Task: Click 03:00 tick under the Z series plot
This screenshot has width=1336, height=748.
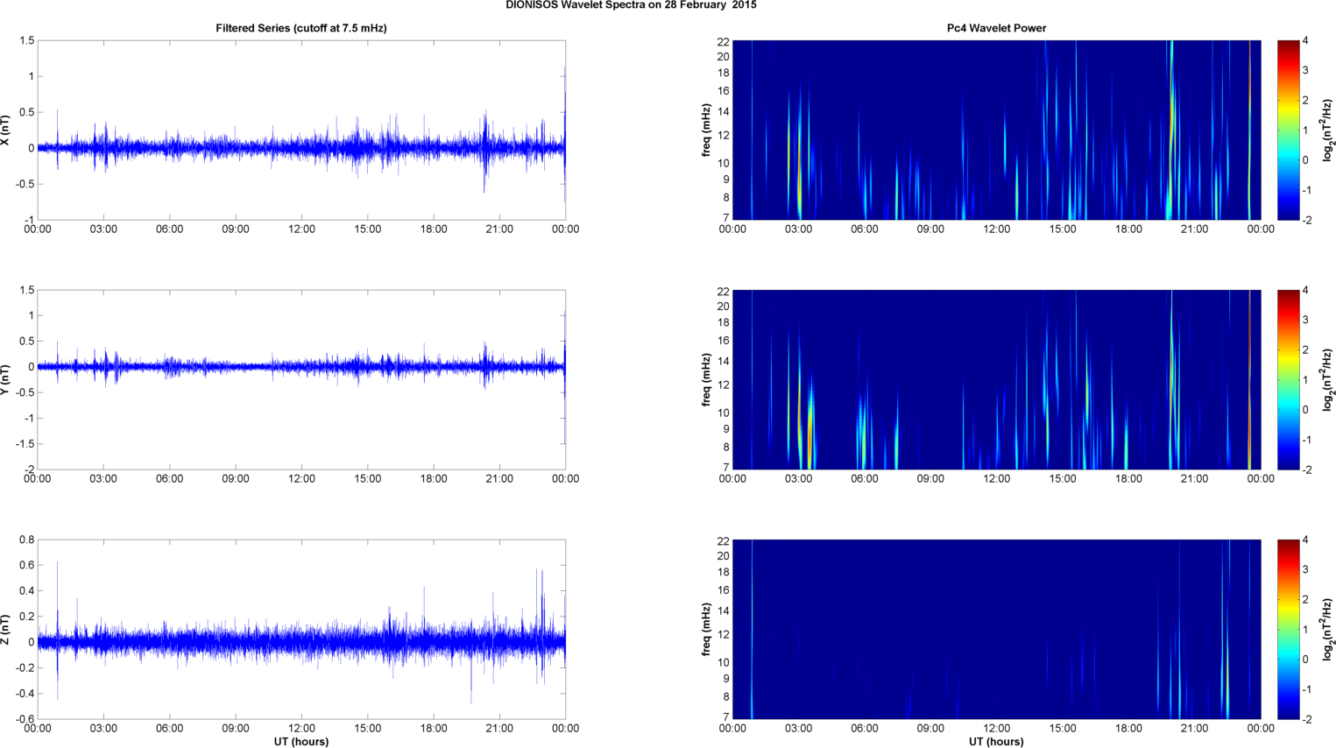Action: pos(103,729)
